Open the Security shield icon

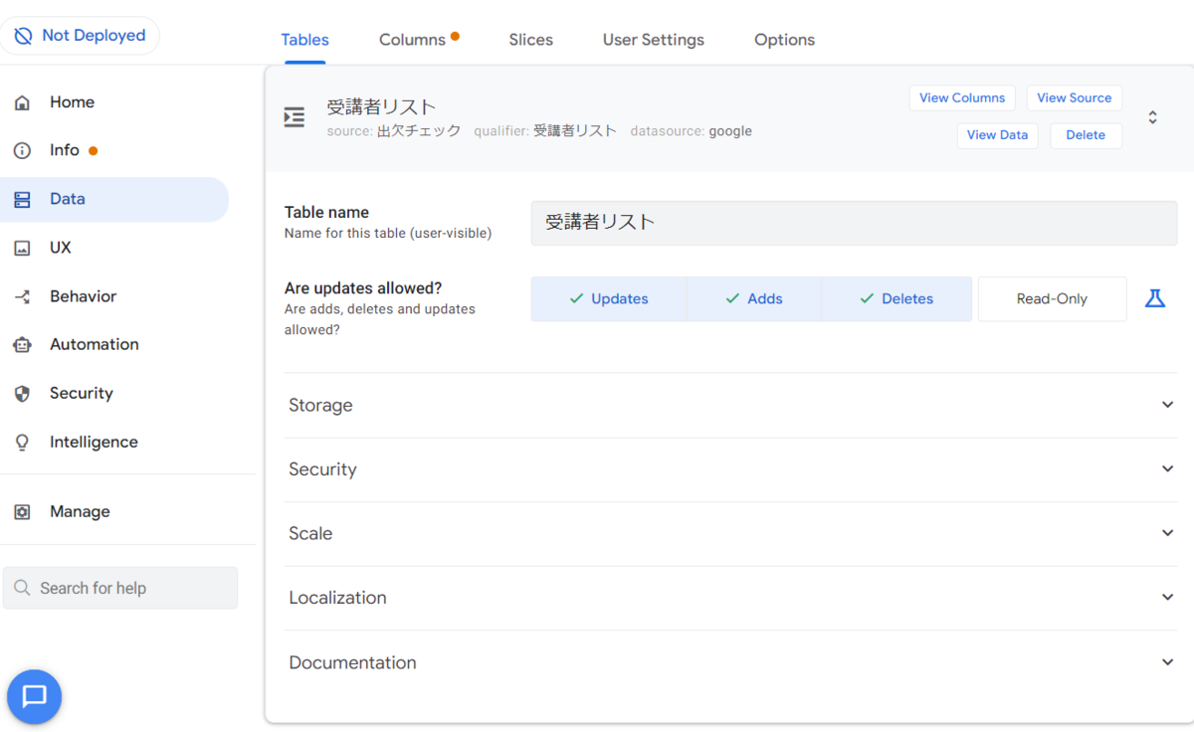pyautogui.click(x=22, y=394)
